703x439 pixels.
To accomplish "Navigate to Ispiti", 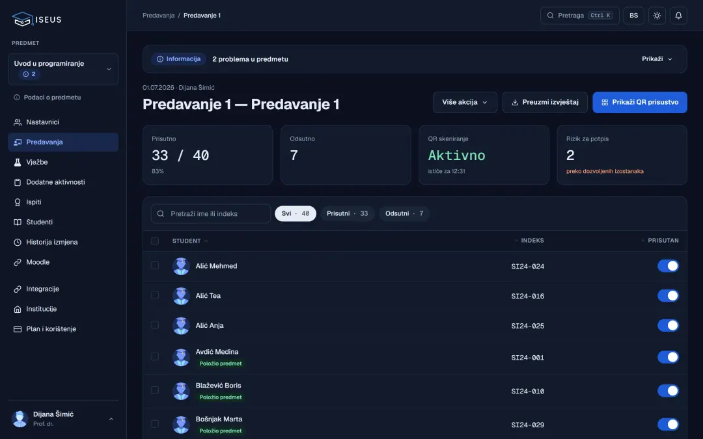I will [63, 202].
